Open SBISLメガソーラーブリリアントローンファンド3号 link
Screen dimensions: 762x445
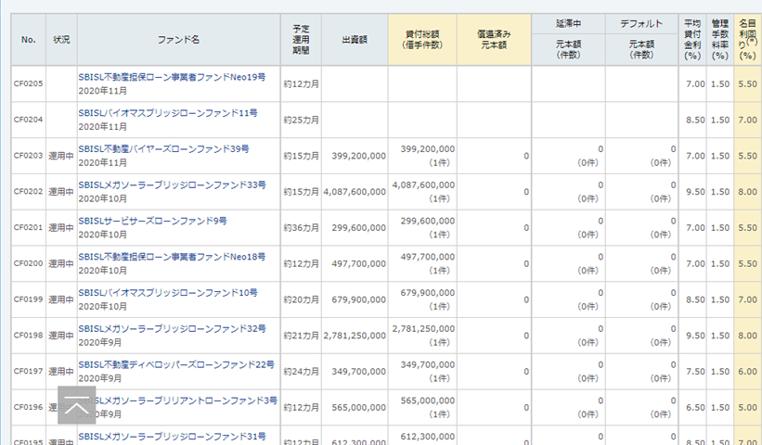pyautogui.click(x=178, y=400)
